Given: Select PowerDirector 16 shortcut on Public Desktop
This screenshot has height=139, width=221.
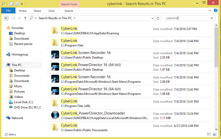Looking at the screenshot, I should click(x=129, y=67).
